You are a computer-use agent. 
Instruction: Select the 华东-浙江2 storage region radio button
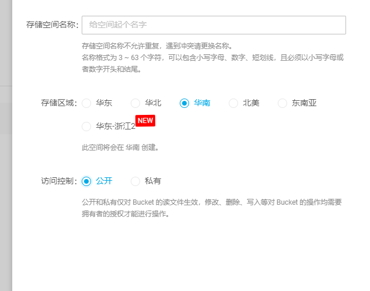[86, 127]
